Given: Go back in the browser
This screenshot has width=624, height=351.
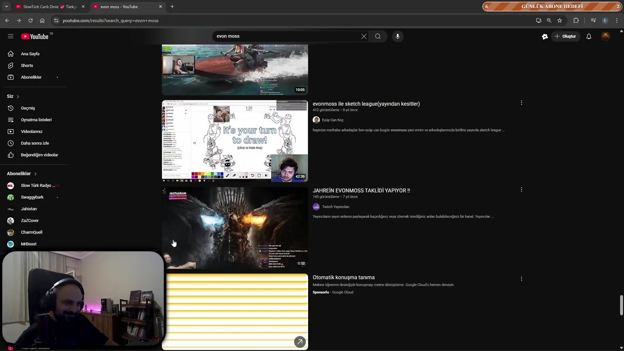Looking at the screenshot, I should [7, 20].
